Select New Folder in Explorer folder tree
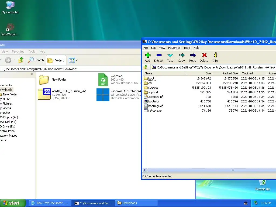Image resolution: width=276 pixels, height=207 pixels. click(9, 94)
